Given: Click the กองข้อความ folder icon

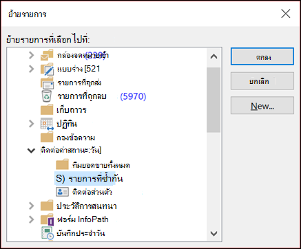Looking at the screenshot, I should [x=47, y=138].
